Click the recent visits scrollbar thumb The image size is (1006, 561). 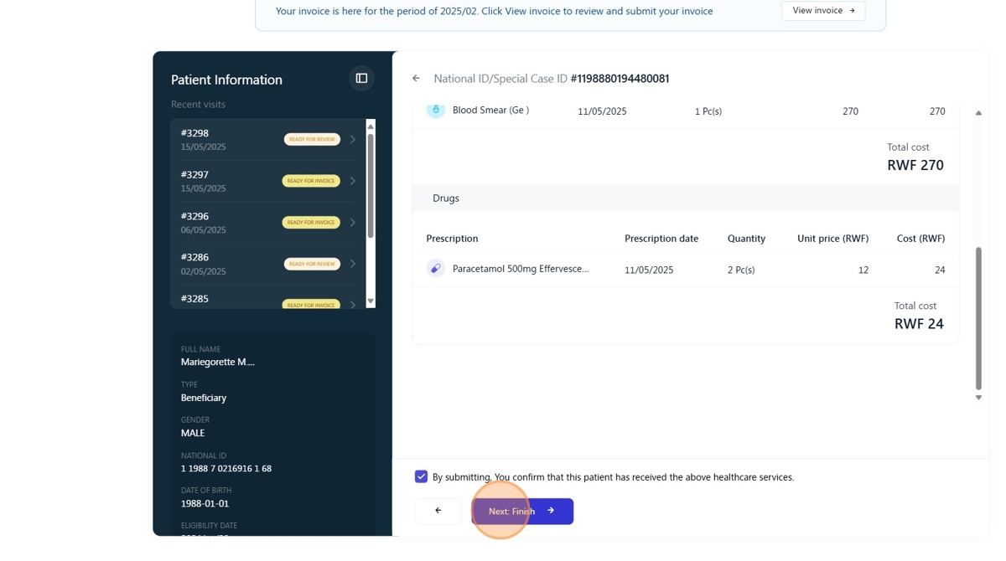click(371, 184)
